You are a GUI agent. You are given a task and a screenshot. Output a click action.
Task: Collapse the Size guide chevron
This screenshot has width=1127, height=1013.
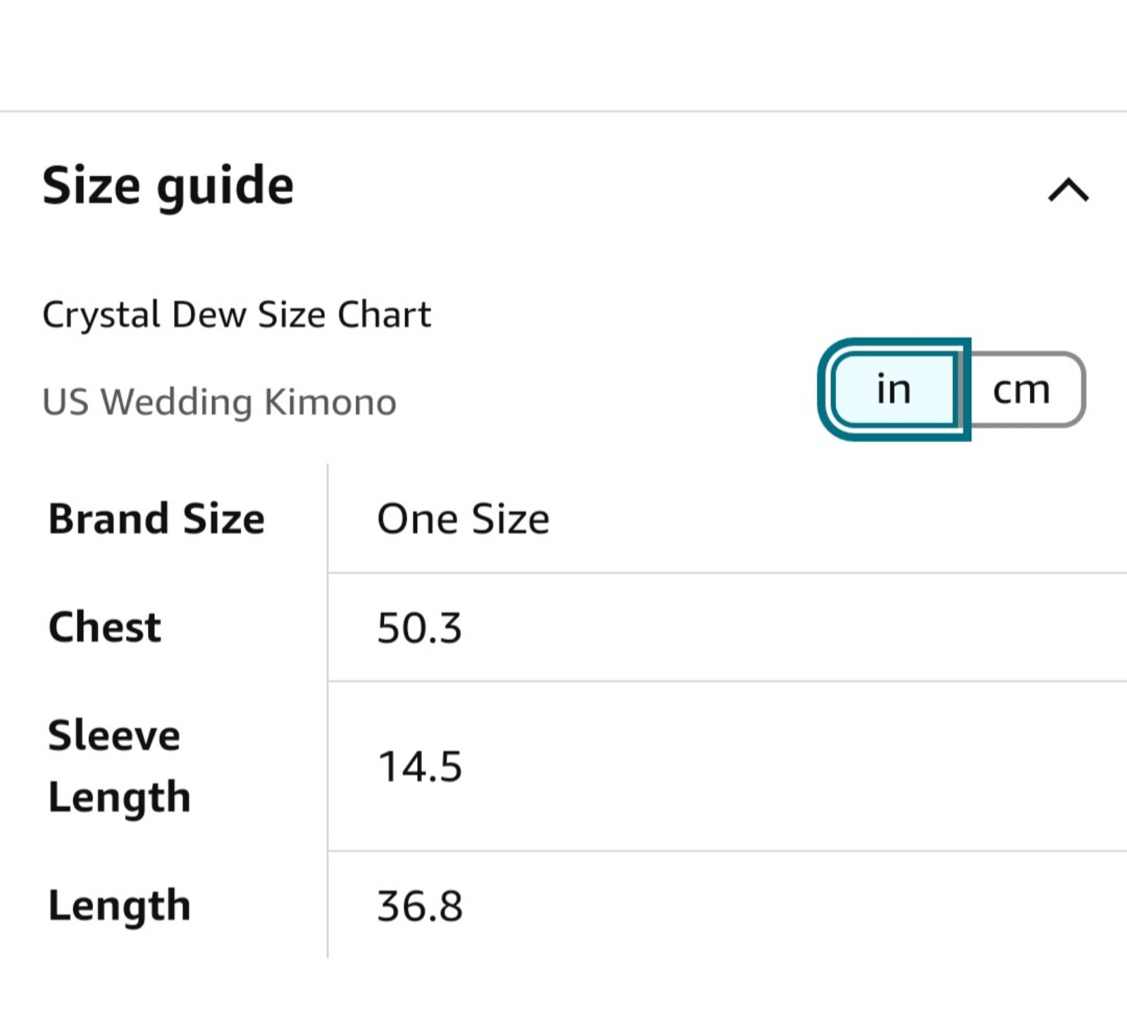point(1068,190)
